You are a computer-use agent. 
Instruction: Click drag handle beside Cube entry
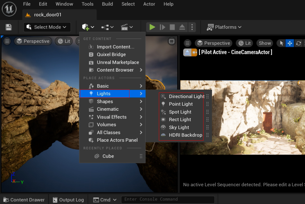[141, 156]
